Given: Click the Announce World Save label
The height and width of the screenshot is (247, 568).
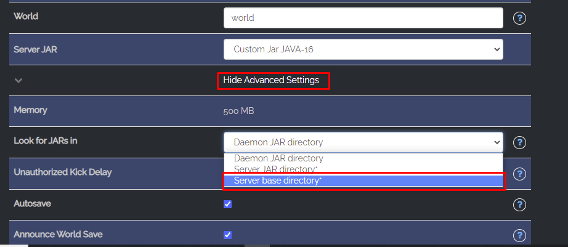Looking at the screenshot, I should click(58, 233).
